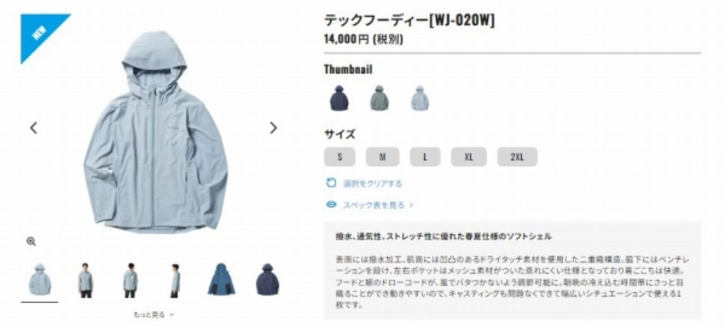Choose size S
The width and height of the screenshot is (725, 327).
pyautogui.click(x=339, y=157)
